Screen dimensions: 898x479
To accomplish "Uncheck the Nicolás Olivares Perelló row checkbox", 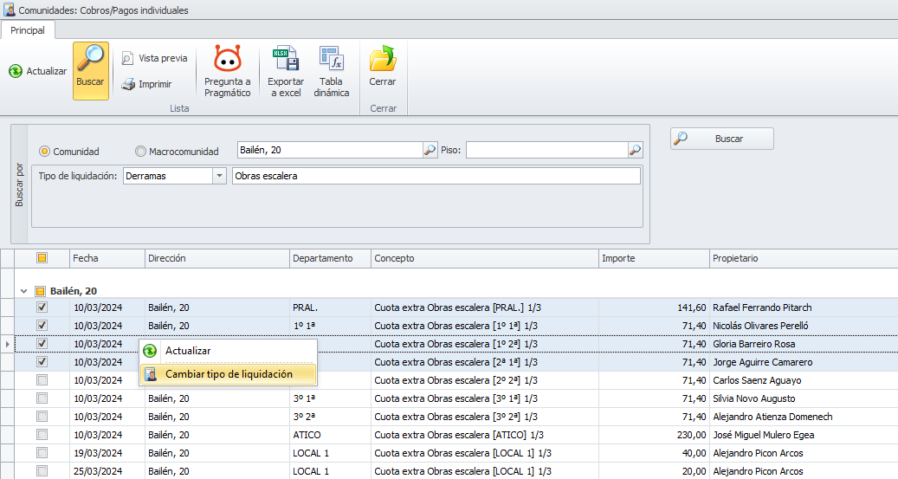I will [x=42, y=326].
